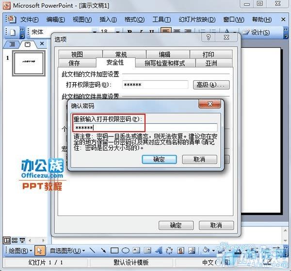Switch to the 常规 options tab
Image resolution: width=291 pixels, height=271 pixels.
(x=124, y=54)
